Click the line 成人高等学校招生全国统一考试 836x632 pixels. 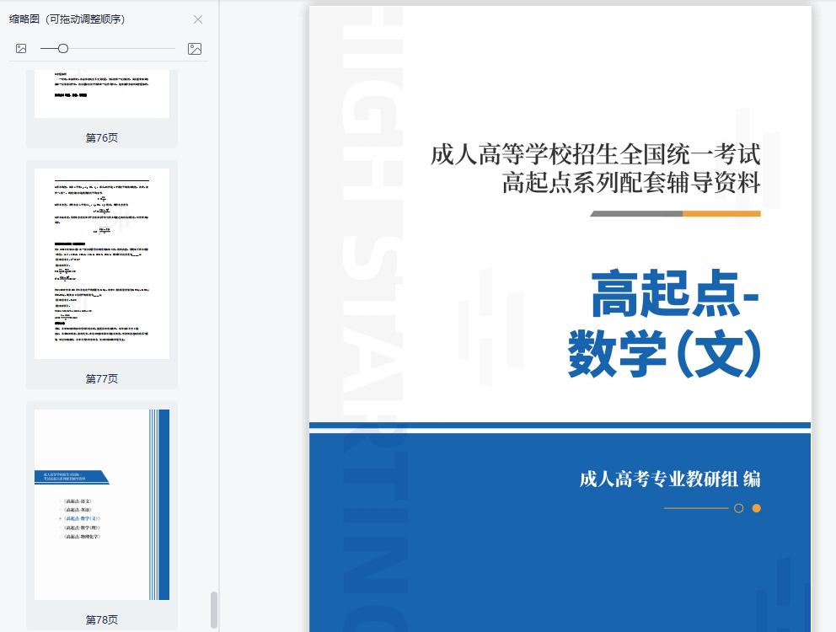(596, 155)
